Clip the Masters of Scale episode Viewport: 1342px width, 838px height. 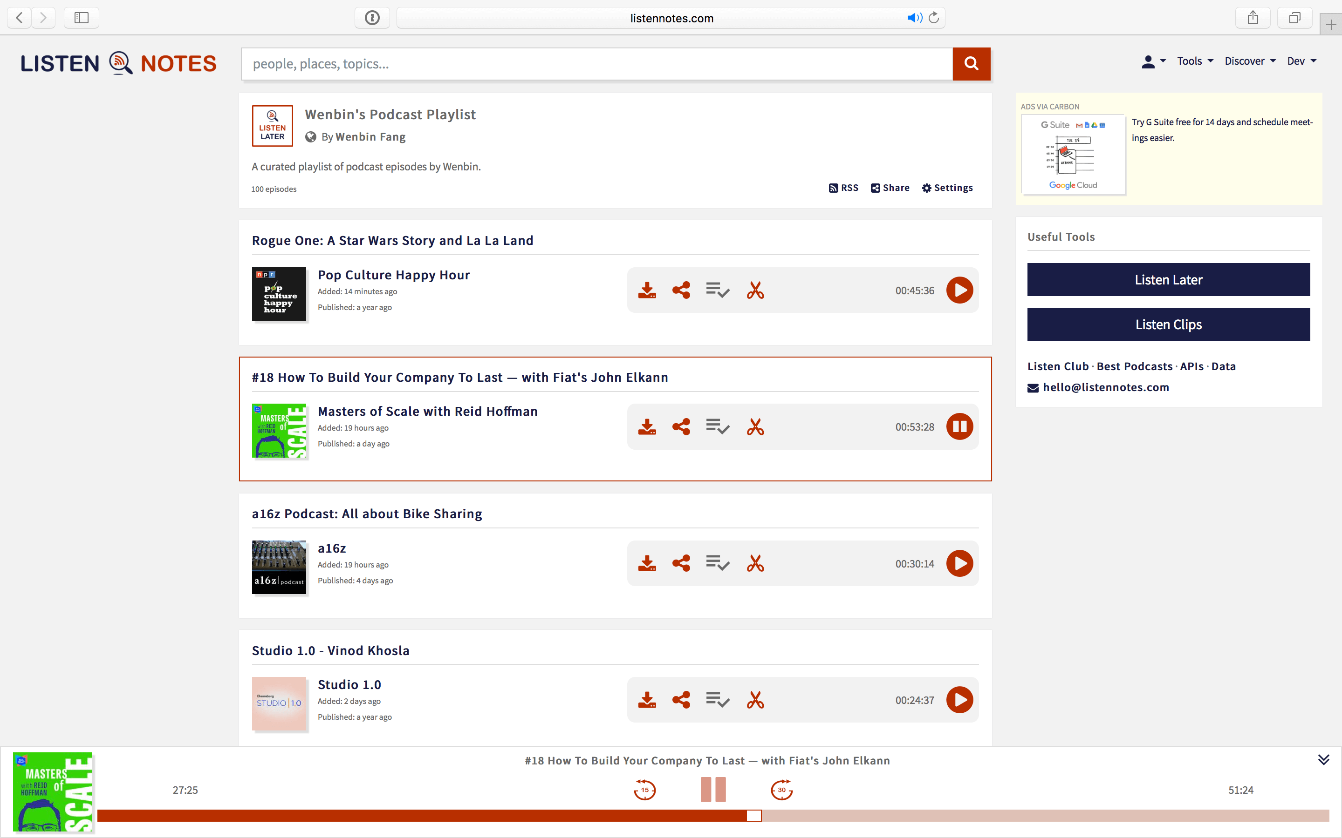(755, 427)
